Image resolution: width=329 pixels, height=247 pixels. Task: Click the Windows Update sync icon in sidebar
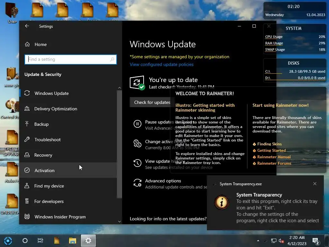[27, 93]
